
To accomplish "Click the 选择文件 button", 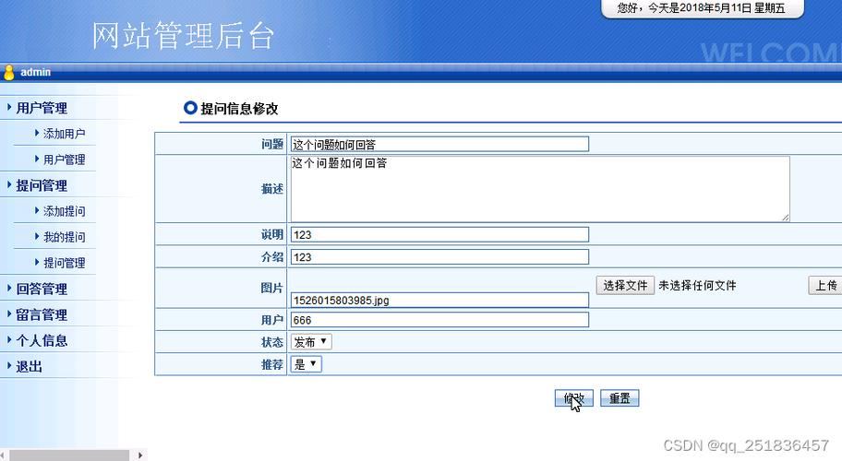I will [625, 285].
